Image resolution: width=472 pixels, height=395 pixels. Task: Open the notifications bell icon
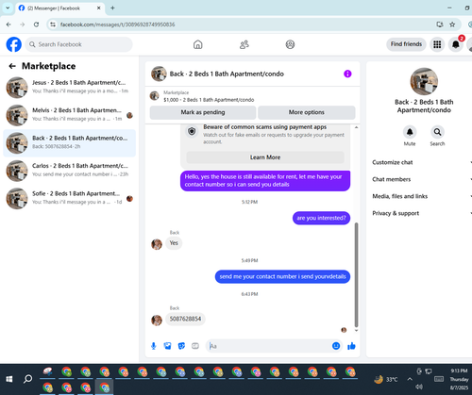[456, 44]
